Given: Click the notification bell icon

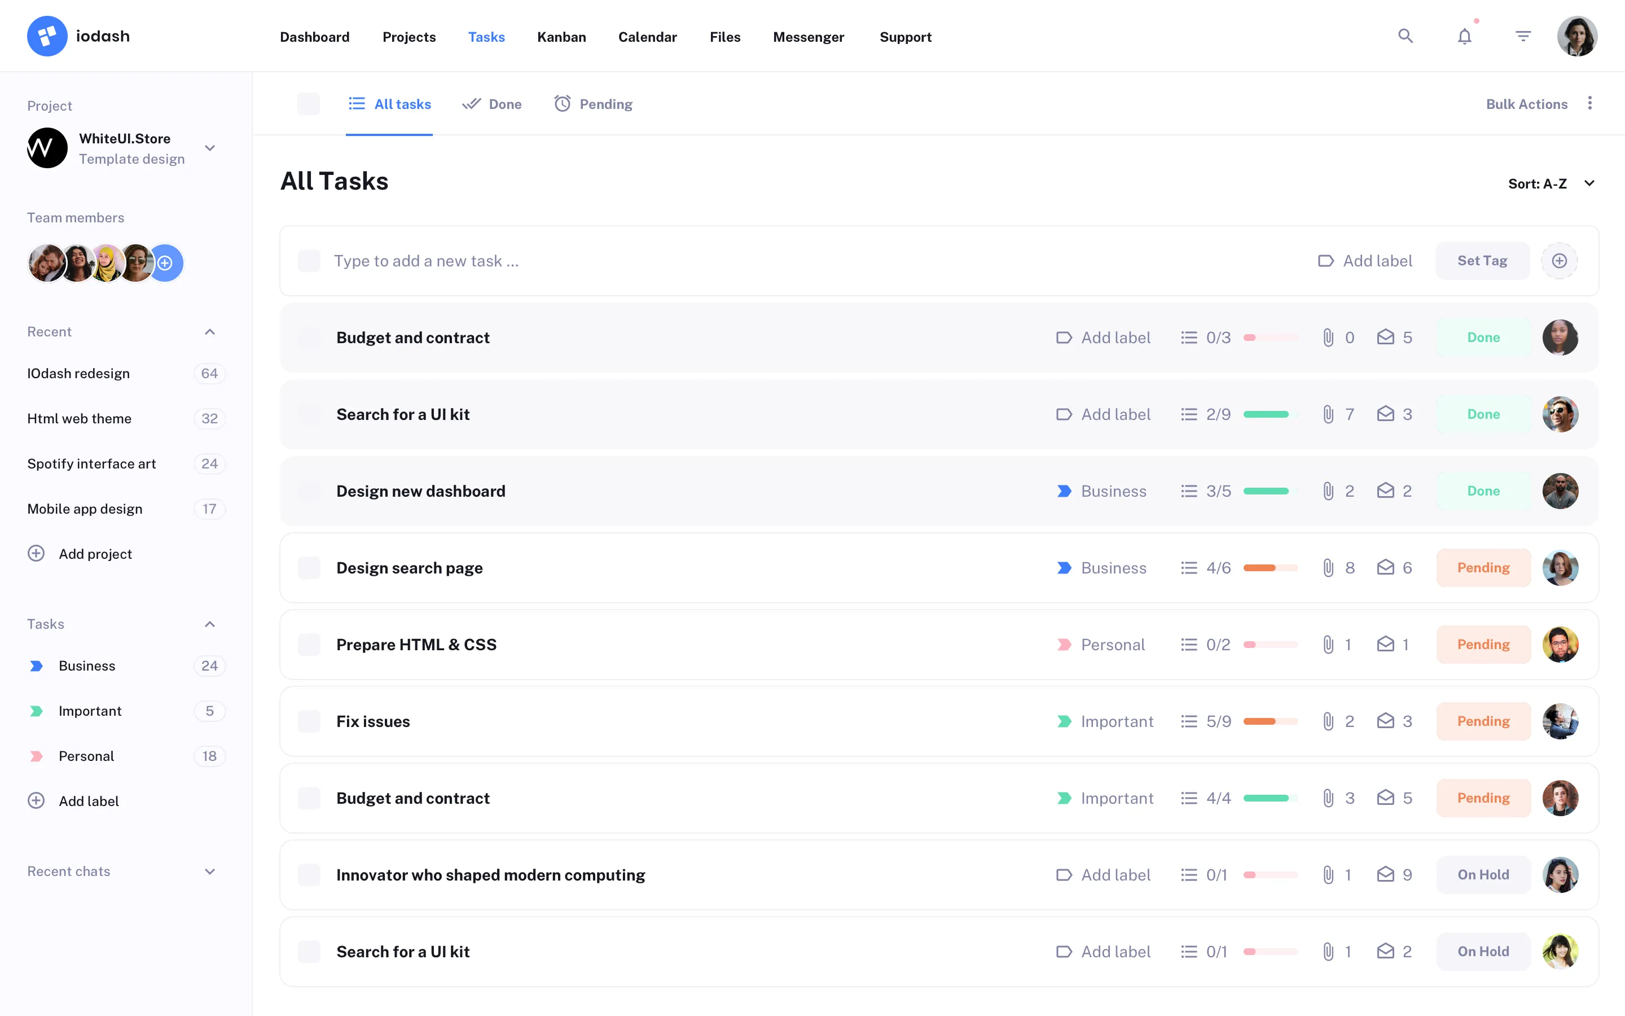Looking at the screenshot, I should [x=1464, y=36].
